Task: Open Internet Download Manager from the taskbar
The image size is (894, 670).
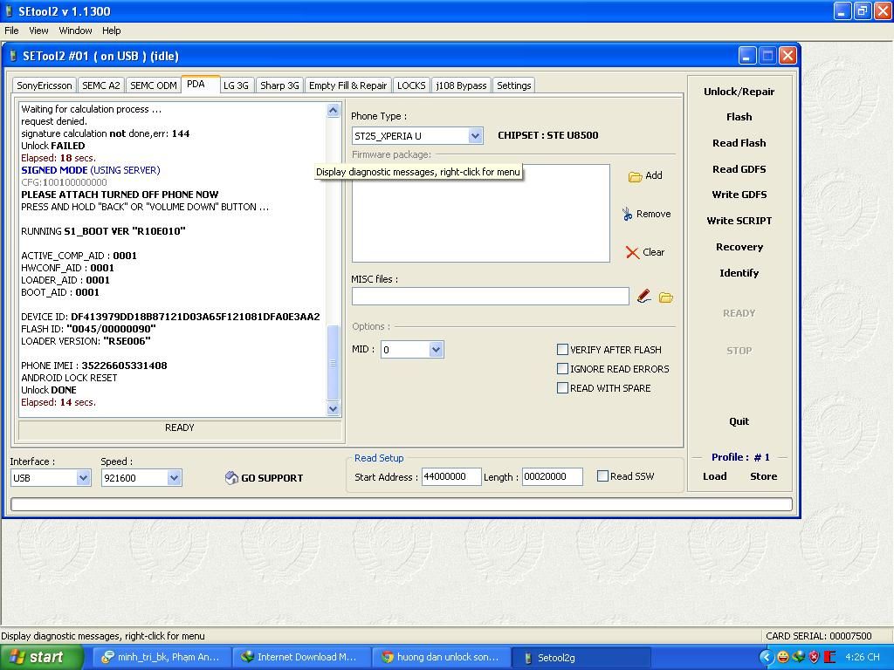Action: (301, 657)
